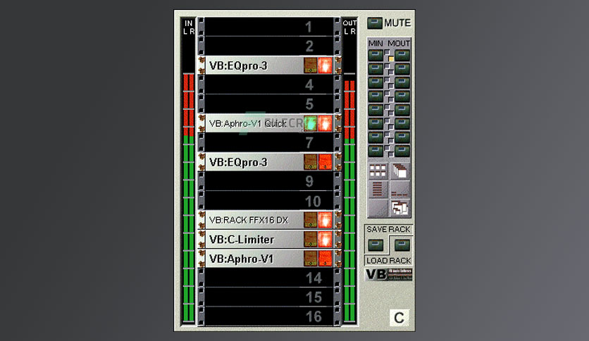Toggle the first MOUT button under MOUT label

pyautogui.click(x=402, y=56)
